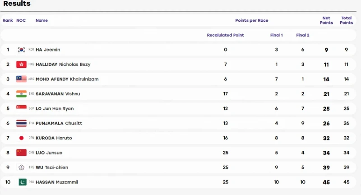Open athlete HA Jeemin's name link
361x195 pixels.
pos(48,50)
